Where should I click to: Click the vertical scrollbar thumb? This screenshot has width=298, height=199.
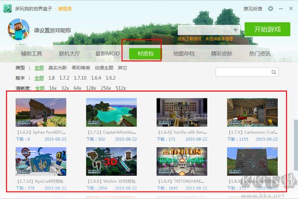[296, 145]
